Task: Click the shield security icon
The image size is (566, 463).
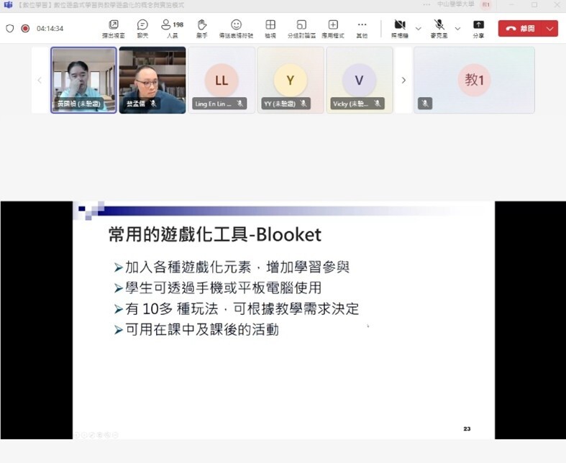Action: click(10, 29)
